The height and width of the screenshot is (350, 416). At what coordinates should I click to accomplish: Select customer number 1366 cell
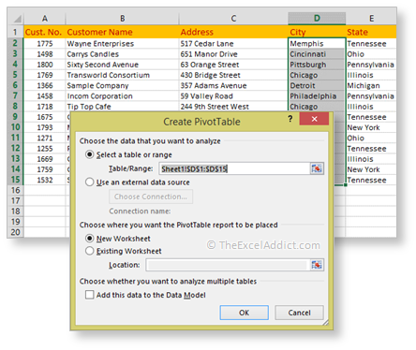point(45,85)
